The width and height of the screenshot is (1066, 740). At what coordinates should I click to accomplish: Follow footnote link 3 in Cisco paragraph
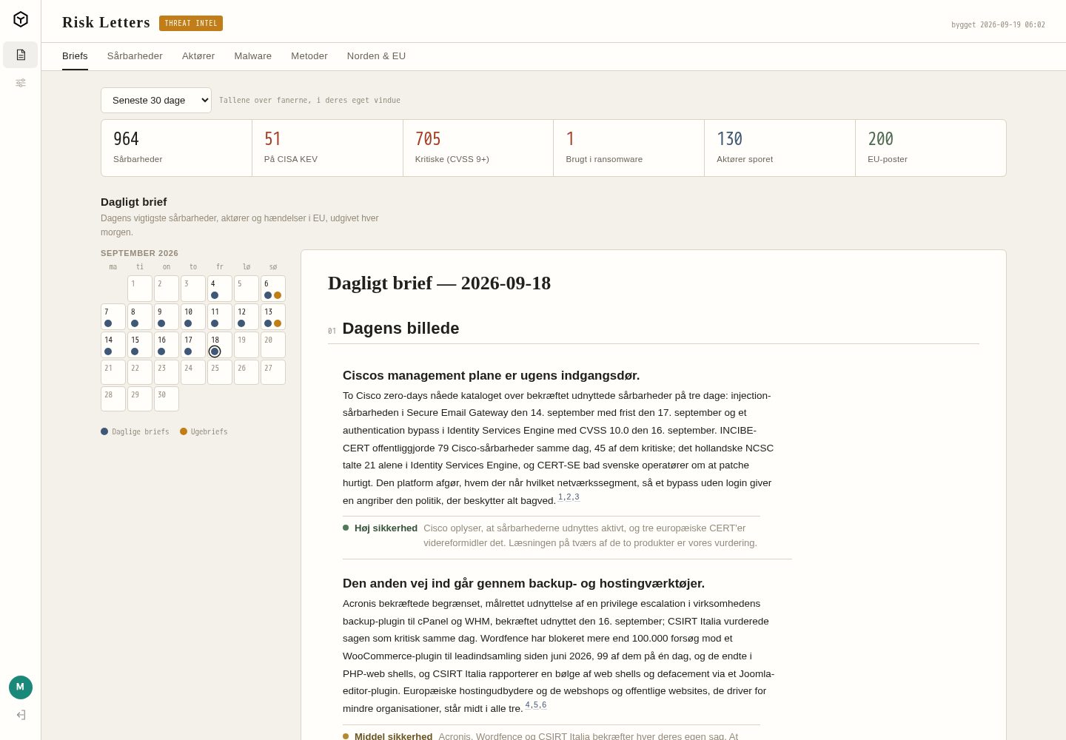(x=577, y=497)
